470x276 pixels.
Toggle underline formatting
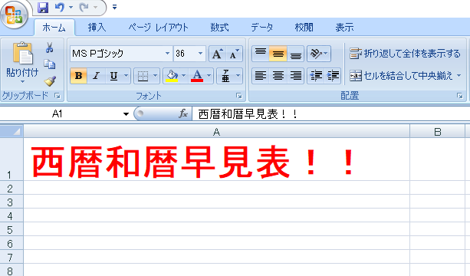[x=113, y=76]
